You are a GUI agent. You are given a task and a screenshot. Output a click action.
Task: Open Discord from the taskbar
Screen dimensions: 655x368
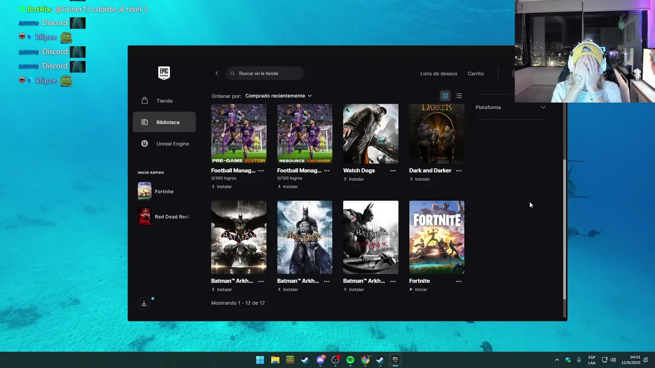click(x=320, y=360)
